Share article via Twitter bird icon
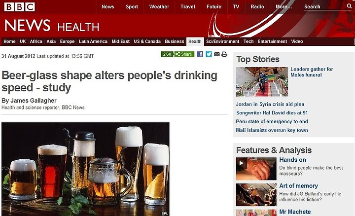This screenshot has width=355, height=216. coord(209,54)
